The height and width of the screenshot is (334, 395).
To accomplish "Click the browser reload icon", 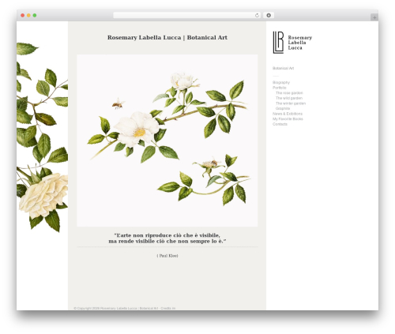I will 257,16.
